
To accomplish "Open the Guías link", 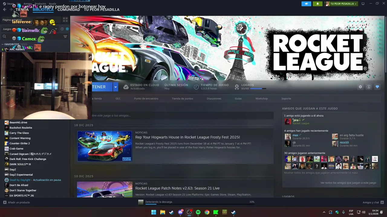I will (238, 99).
